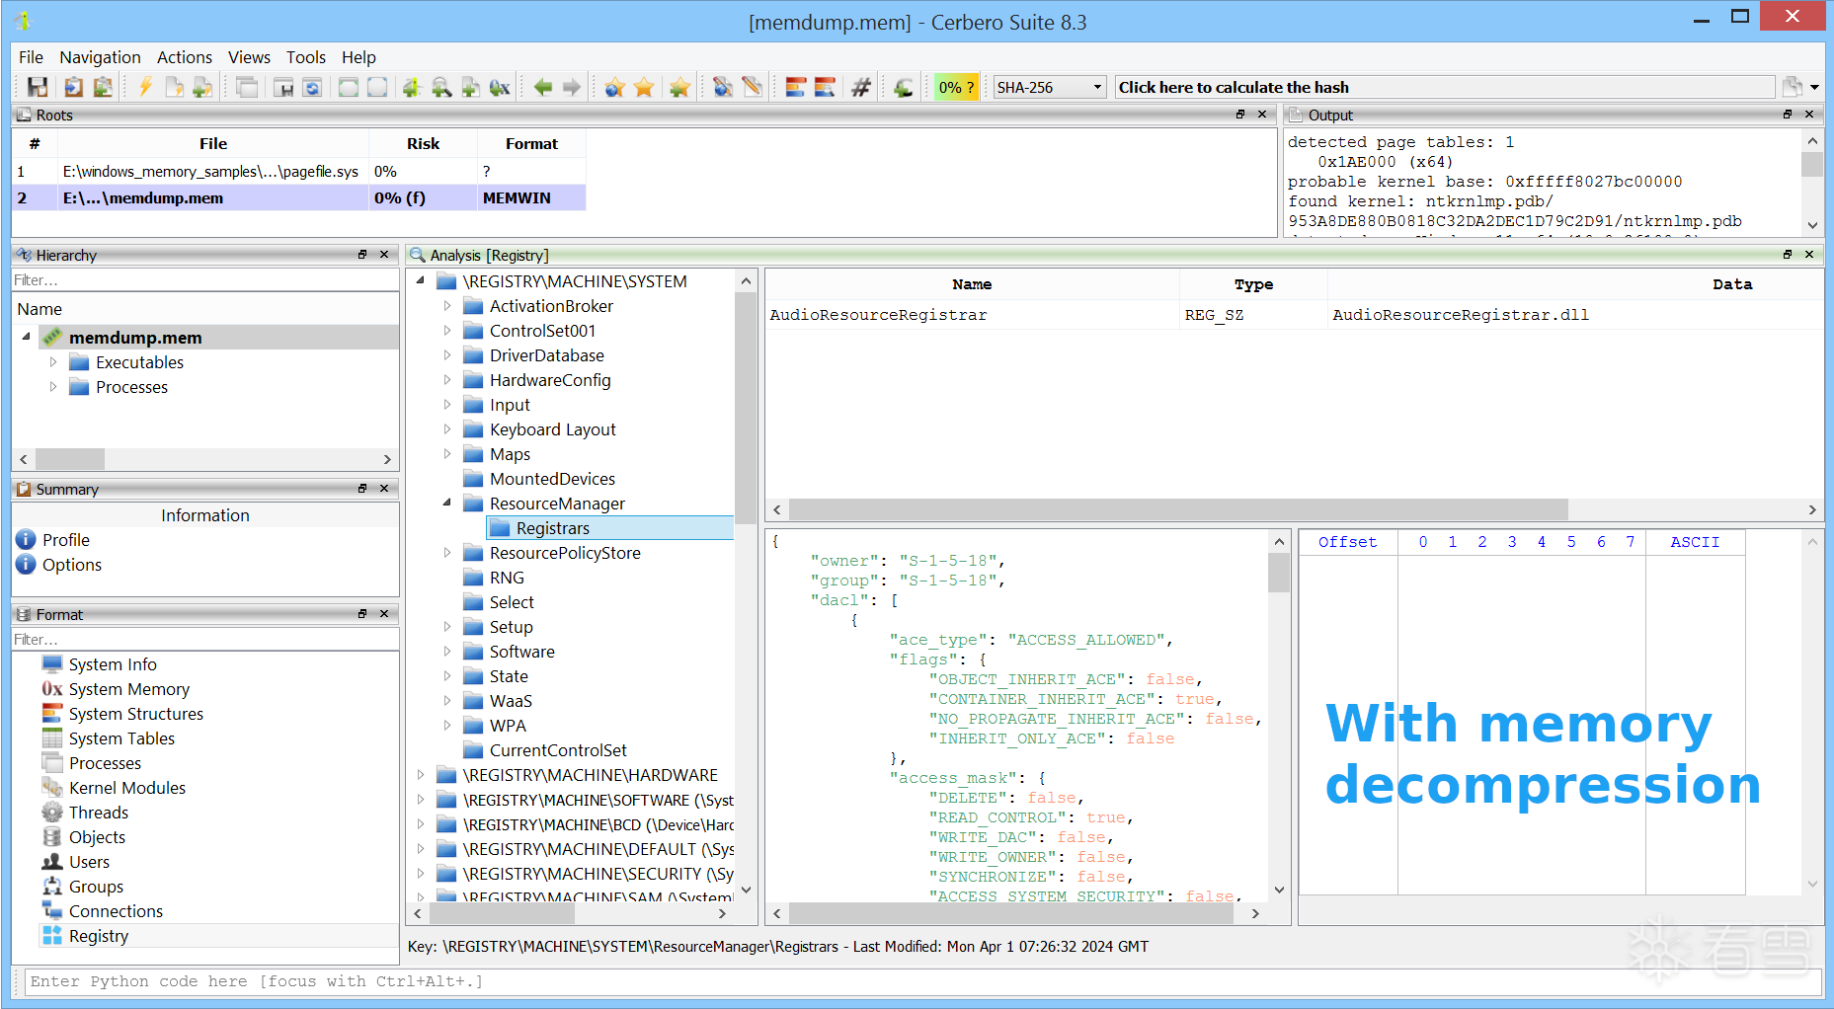Open the Options information link
1834x1009 pixels.
click(x=72, y=565)
